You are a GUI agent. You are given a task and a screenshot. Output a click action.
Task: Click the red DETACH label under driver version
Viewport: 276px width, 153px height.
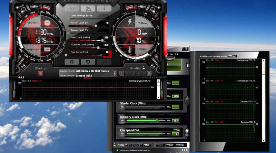click(x=87, y=78)
